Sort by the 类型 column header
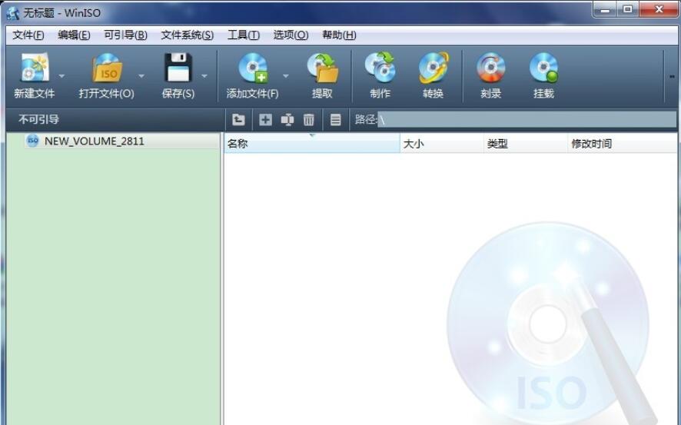The image size is (681, 425). coord(526,144)
